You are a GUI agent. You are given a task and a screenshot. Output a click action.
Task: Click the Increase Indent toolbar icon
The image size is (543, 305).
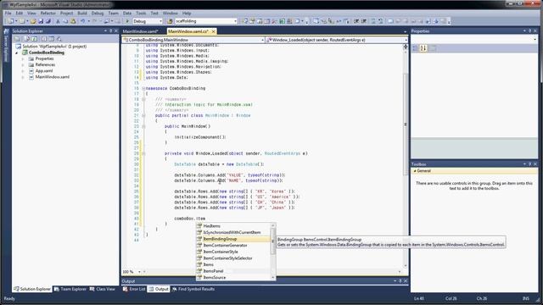pyautogui.click(x=364, y=21)
